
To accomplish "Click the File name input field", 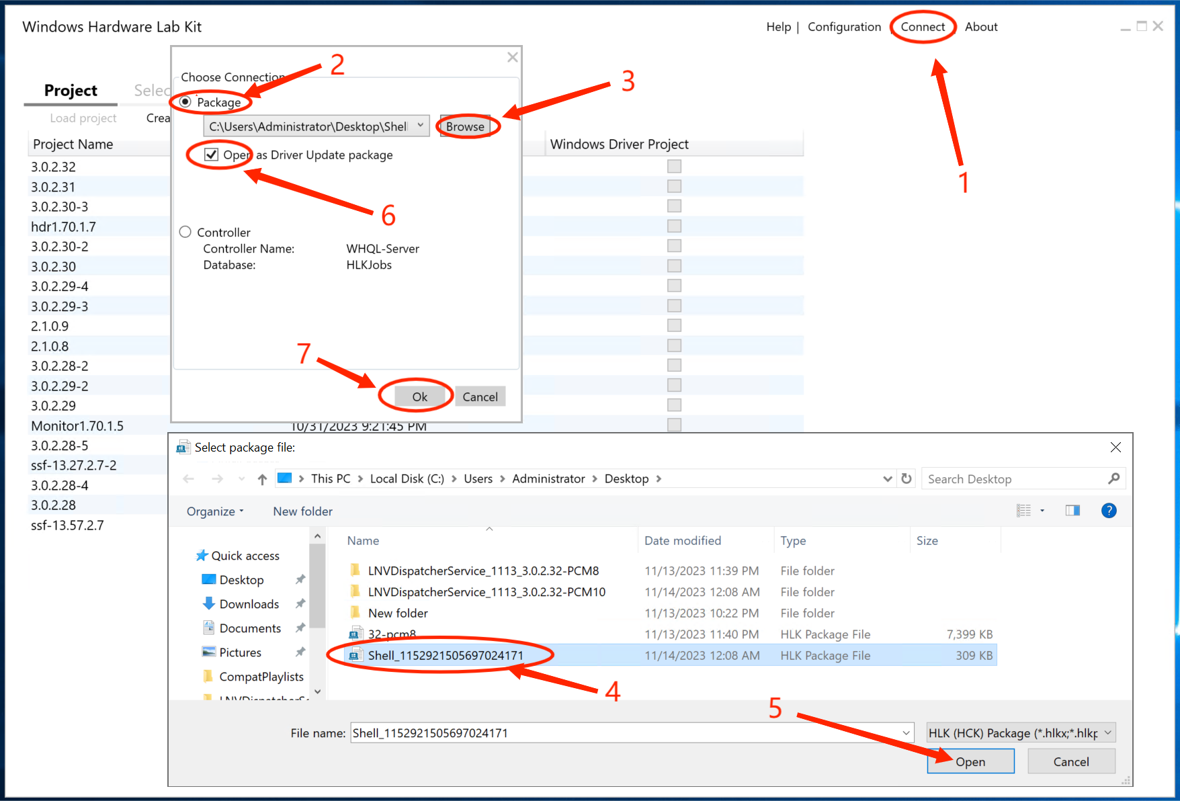I will 625,732.
